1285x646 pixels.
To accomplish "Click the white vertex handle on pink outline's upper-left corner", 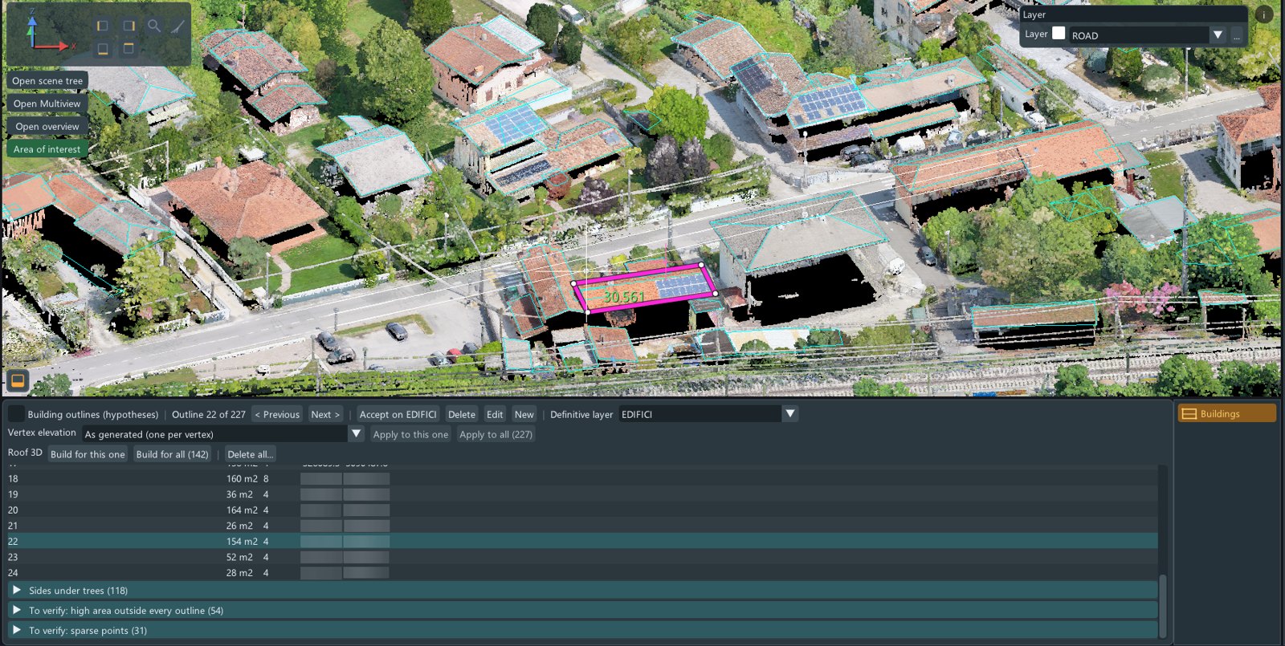I will tap(573, 282).
